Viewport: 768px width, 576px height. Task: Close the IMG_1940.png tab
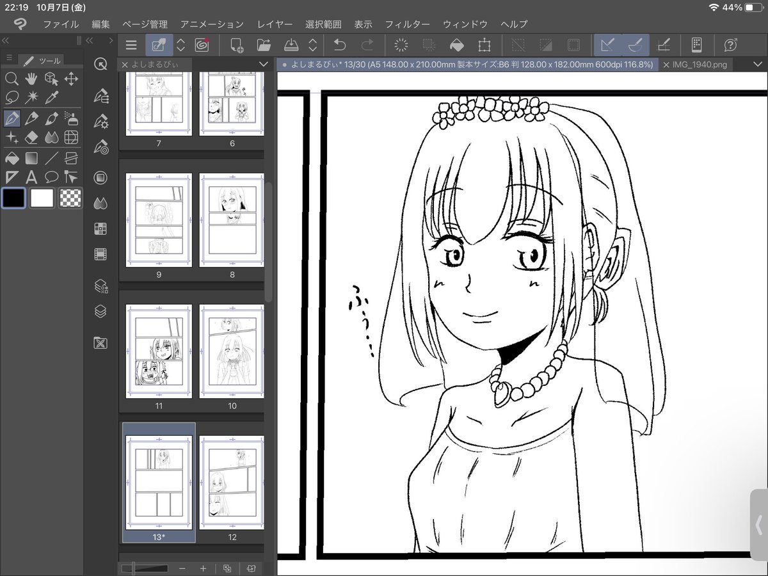coord(666,65)
